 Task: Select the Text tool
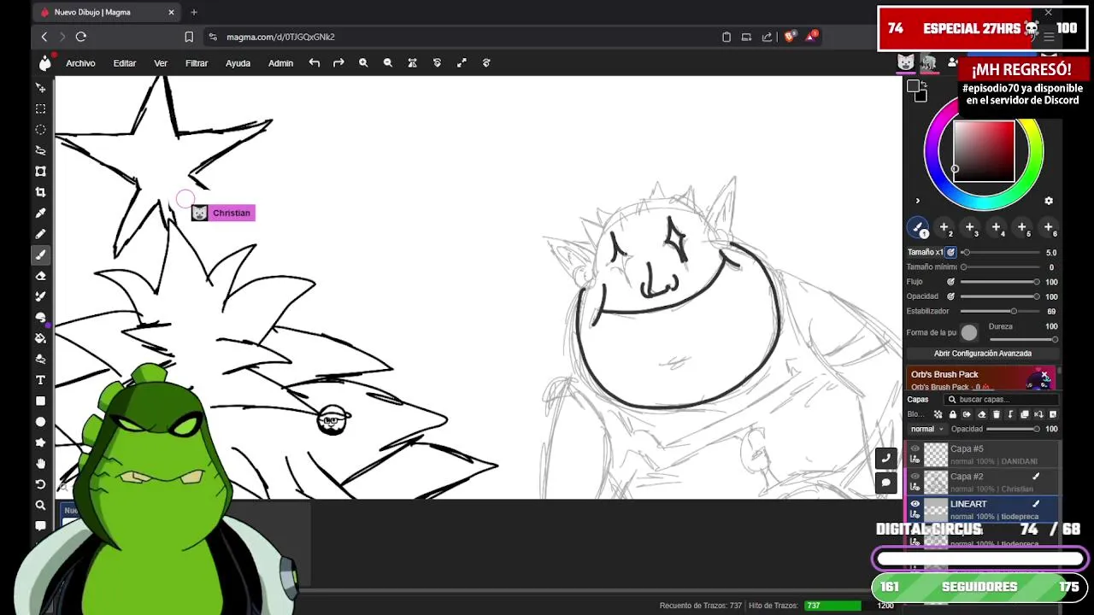pyautogui.click(x=40, y=380)
